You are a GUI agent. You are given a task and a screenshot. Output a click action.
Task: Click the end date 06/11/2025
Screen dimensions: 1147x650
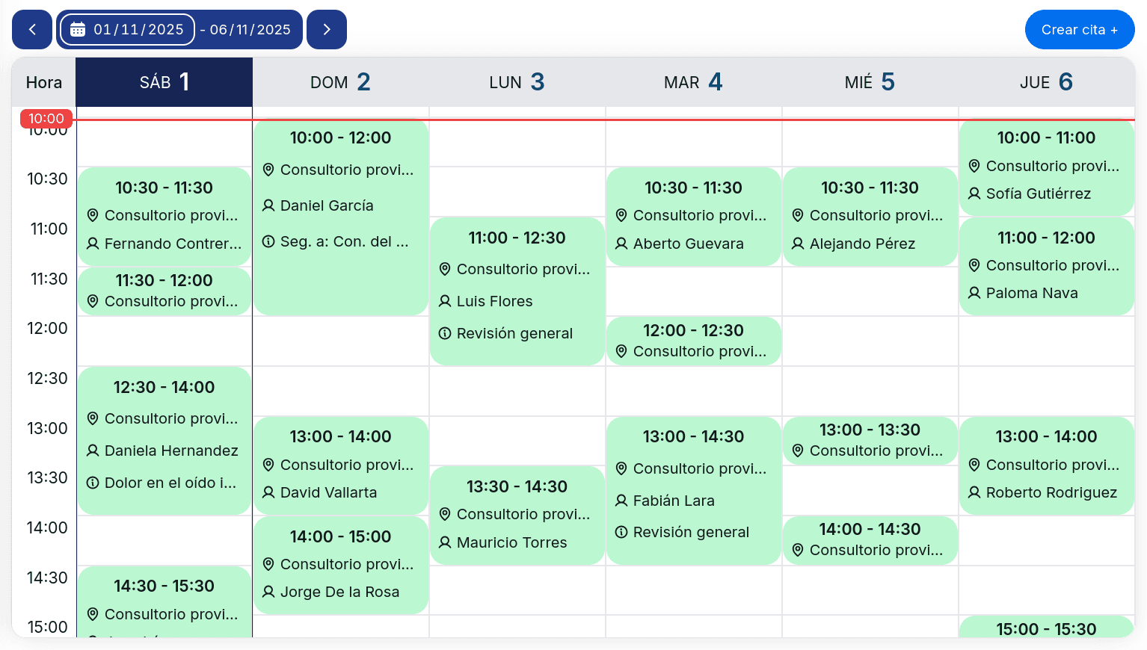click(x=250, y=30)
